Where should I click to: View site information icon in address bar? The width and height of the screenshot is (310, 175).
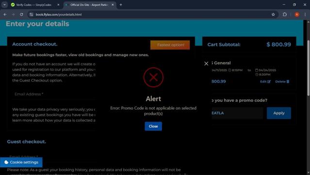[31, 15]
